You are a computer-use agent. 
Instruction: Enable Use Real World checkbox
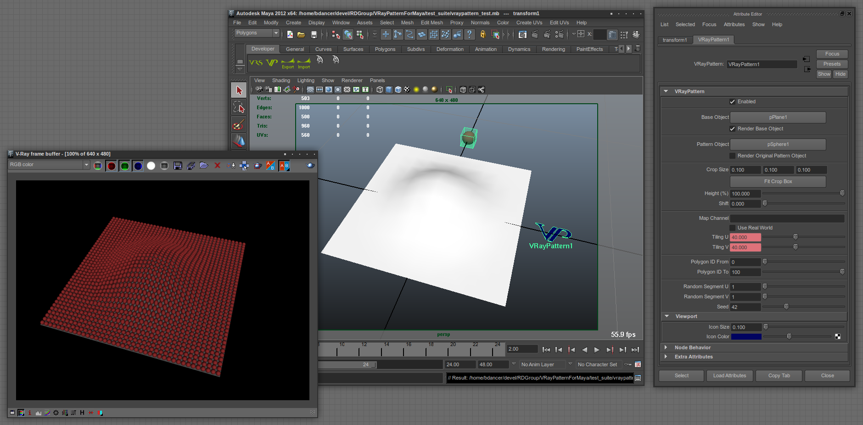(x=732, y=228)
